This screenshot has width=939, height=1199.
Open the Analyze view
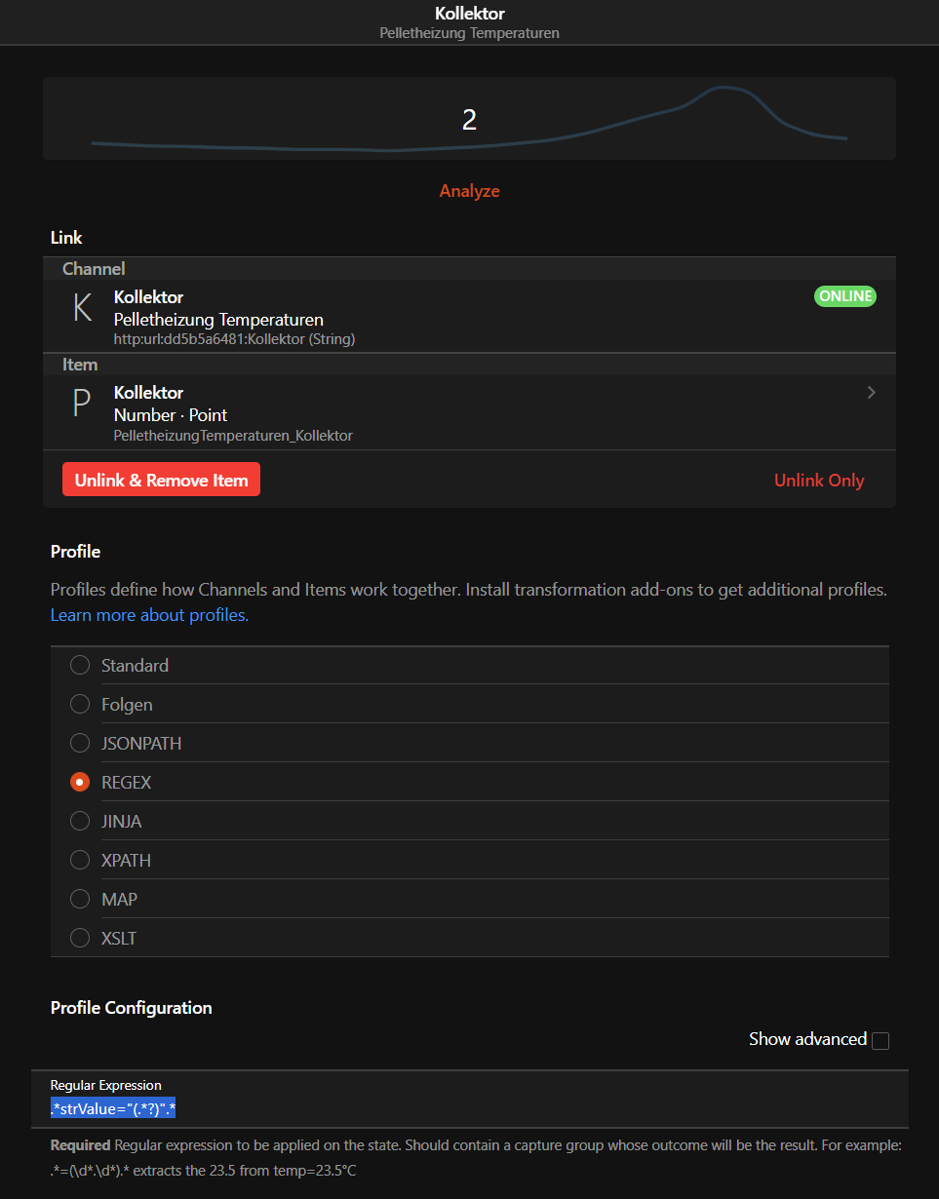point(469,190)
